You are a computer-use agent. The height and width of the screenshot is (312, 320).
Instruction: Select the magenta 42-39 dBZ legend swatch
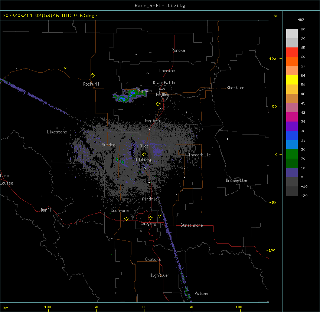(292, 117)
